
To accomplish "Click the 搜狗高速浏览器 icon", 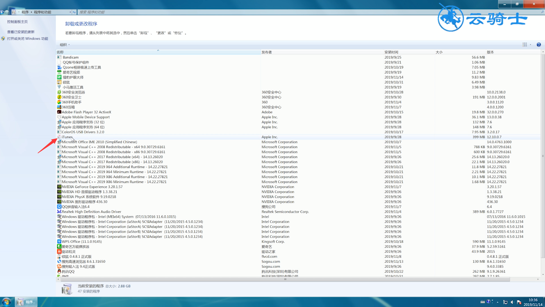I will (59, 262).
